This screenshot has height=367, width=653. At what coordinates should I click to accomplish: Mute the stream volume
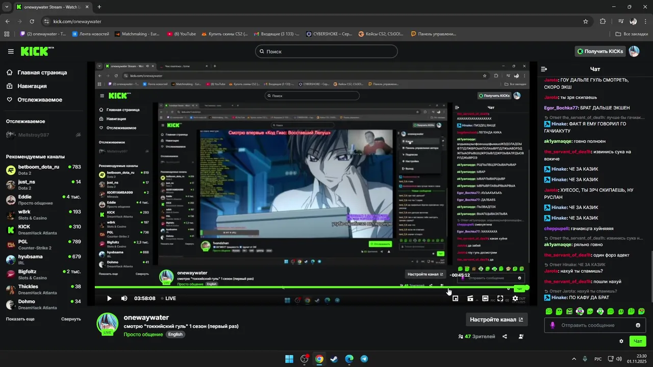pyautogui.click(x=124, y=299)
